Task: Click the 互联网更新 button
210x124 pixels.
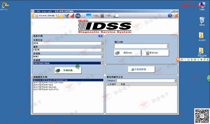Action: coord(141,69)
